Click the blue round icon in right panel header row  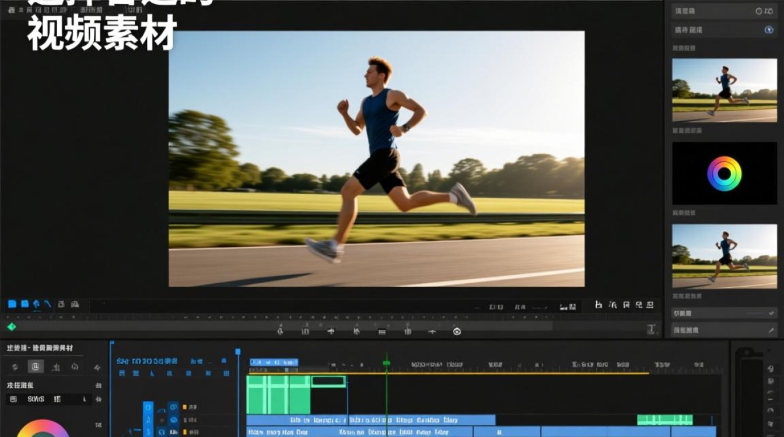769,30
